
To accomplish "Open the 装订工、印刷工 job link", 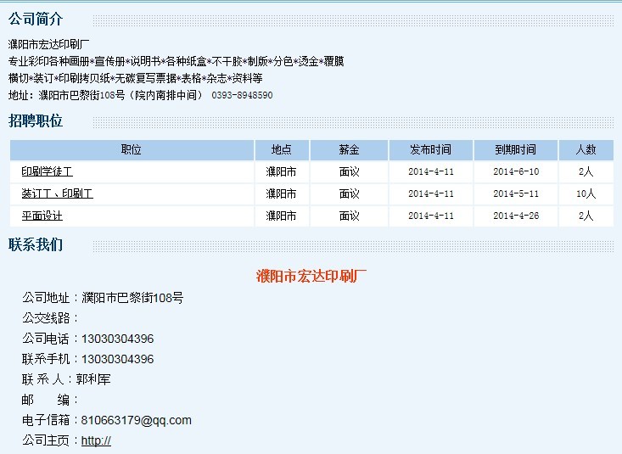I will coord(57,193).
